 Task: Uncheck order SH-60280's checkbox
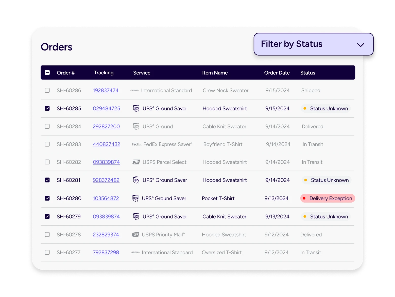[x=47, y=198]
